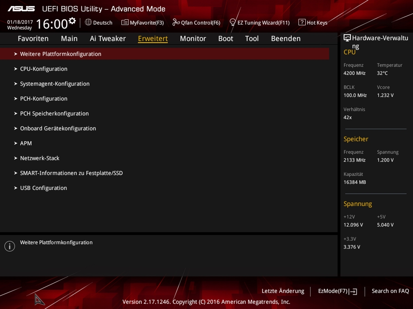Launch EZ Tuning Wizard bulb icon
The image size is (413, 309).
[233, 22]
